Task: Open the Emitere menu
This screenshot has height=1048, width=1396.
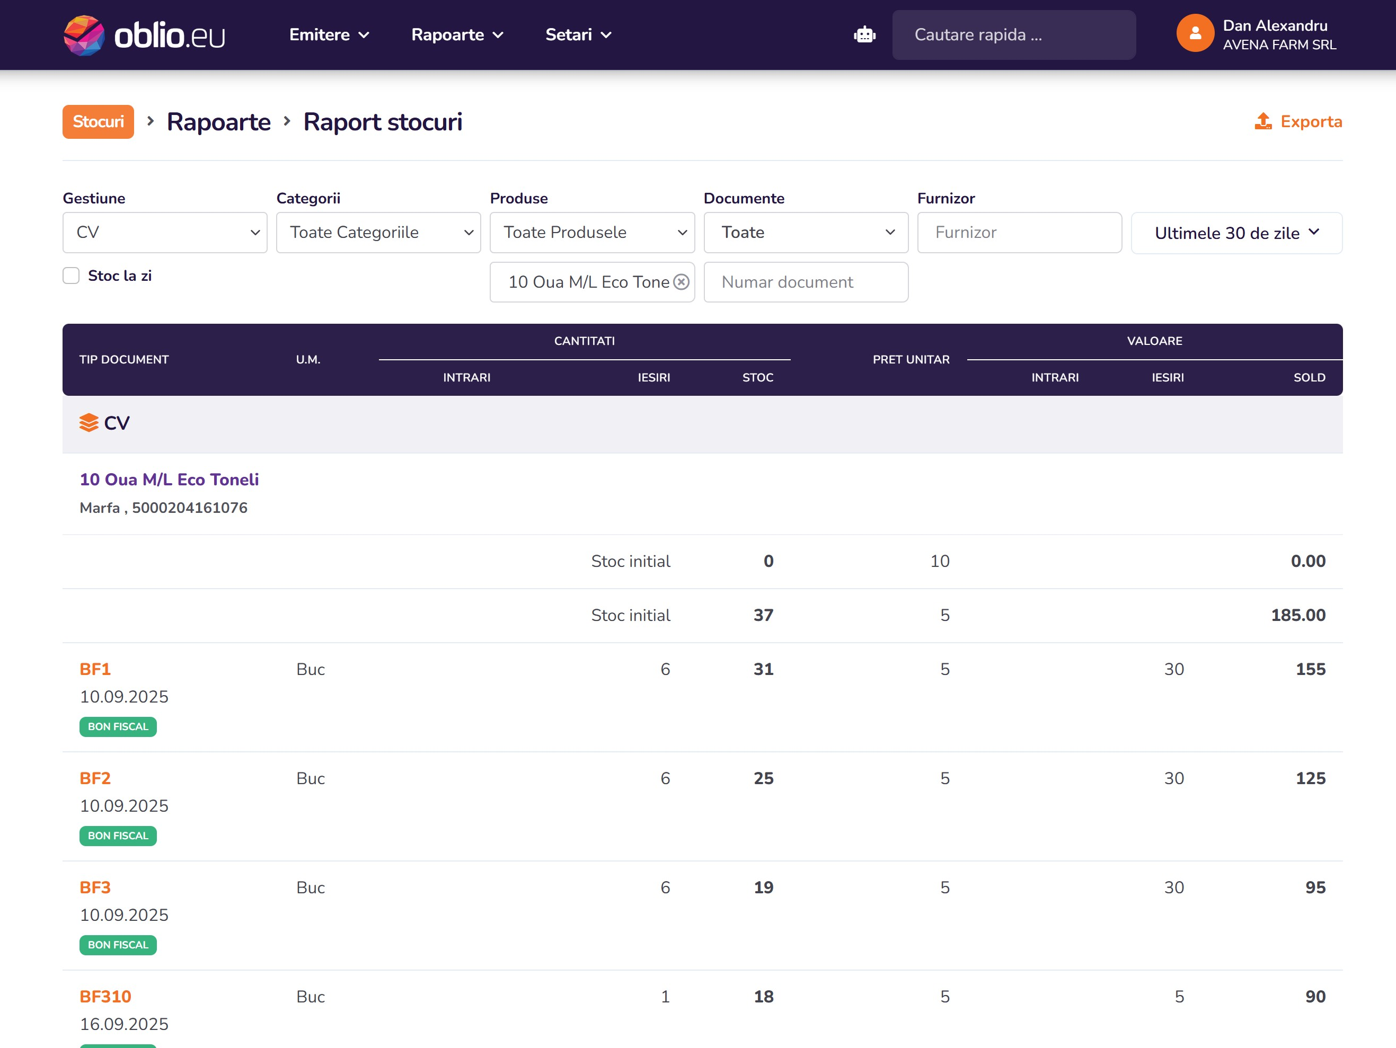Action: click(x=329, y=34)
